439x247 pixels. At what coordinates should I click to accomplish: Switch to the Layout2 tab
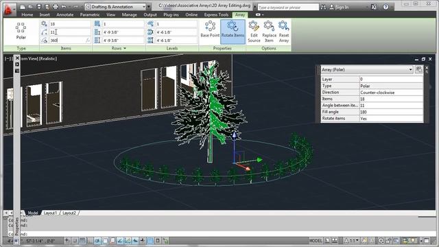[69, 213]
